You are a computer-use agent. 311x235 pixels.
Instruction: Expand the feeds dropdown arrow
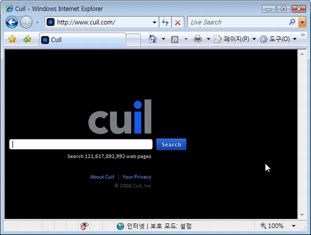click(186, 39)
